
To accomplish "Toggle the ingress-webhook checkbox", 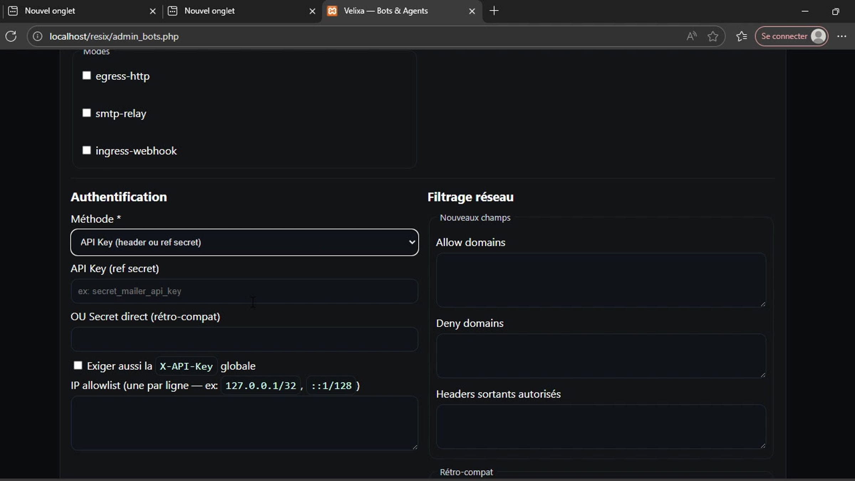I will tap(87, 150).
